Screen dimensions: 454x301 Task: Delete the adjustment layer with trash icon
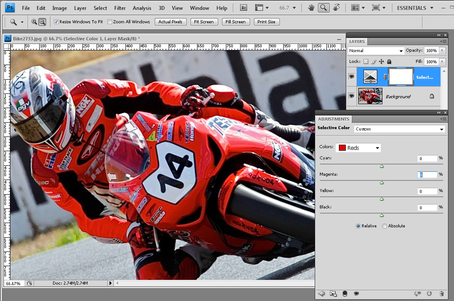pyautogui.click(x=441, y=294)
